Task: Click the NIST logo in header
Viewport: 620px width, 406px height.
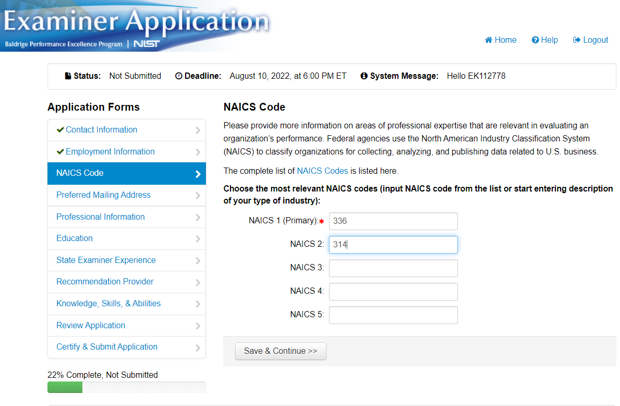Action: [147, 43]
